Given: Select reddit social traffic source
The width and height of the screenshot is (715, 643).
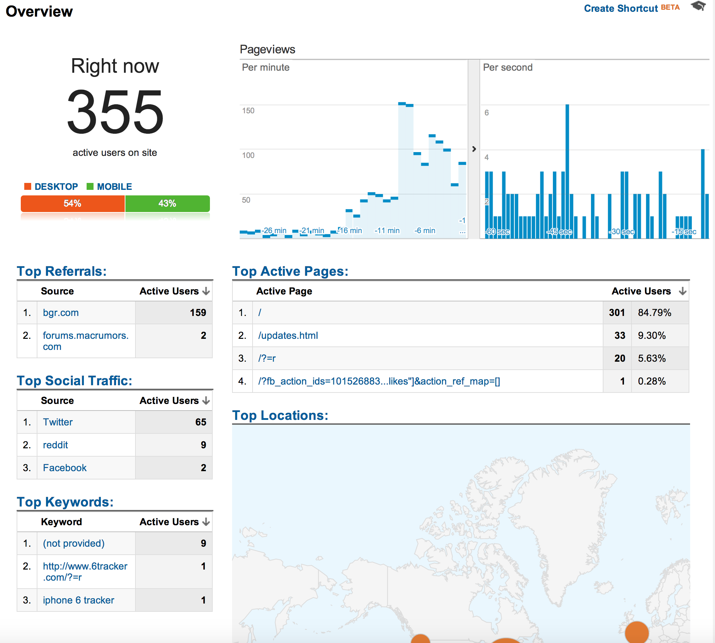Looking at the screenshot, I should point(55,445).
